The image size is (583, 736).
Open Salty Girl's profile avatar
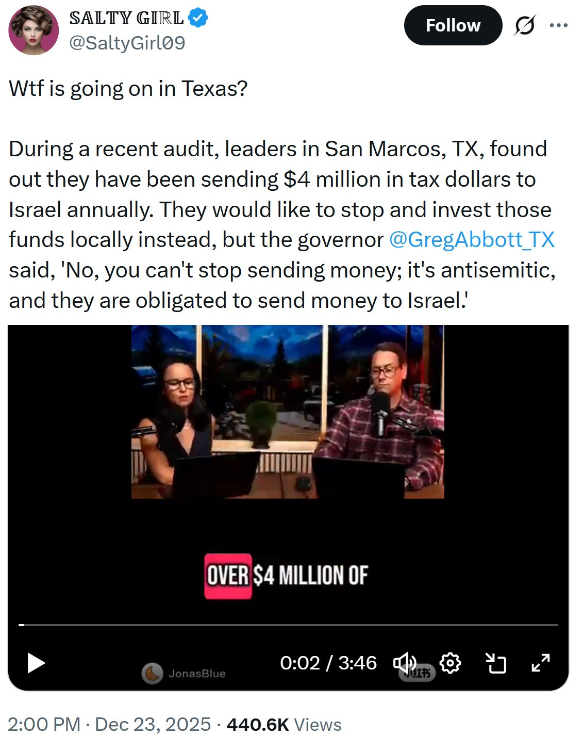tap(34, 30)
